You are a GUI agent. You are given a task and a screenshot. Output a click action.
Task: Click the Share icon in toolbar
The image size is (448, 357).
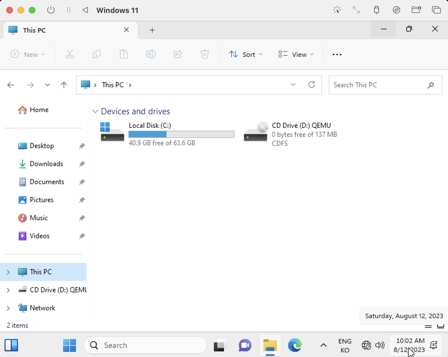178,54
